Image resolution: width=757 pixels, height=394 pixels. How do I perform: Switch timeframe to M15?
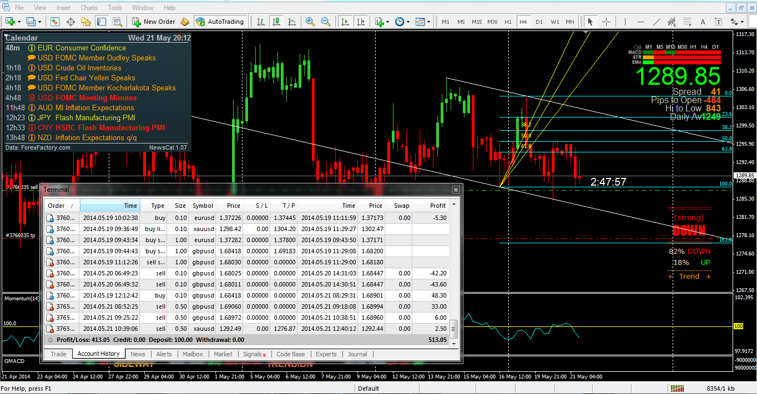[x=477, y=22]
